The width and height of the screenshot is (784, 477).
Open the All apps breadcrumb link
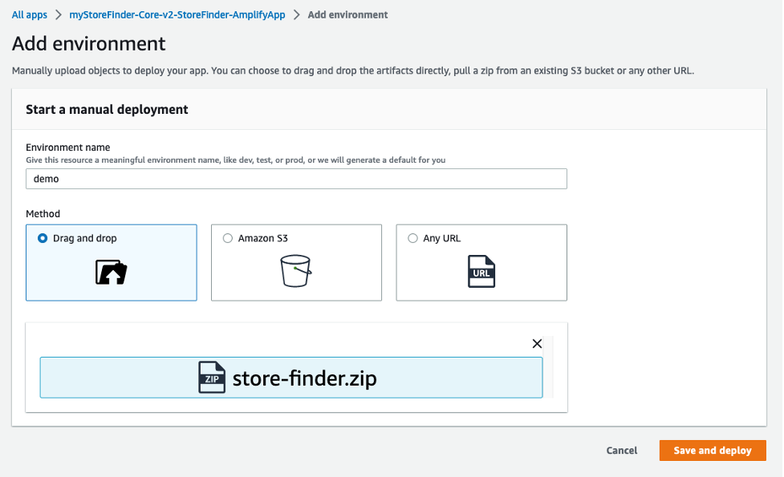coord(29,14)
